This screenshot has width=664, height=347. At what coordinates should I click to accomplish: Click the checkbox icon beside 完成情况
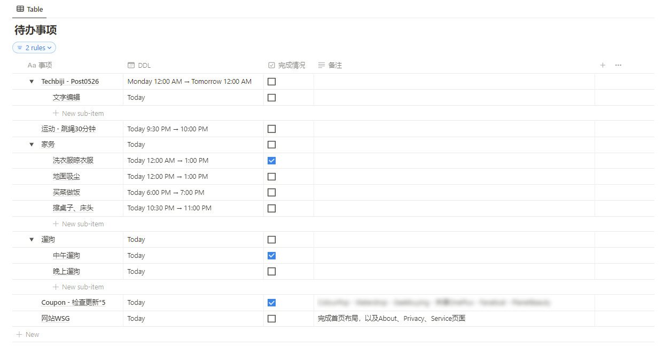(271, 65)
